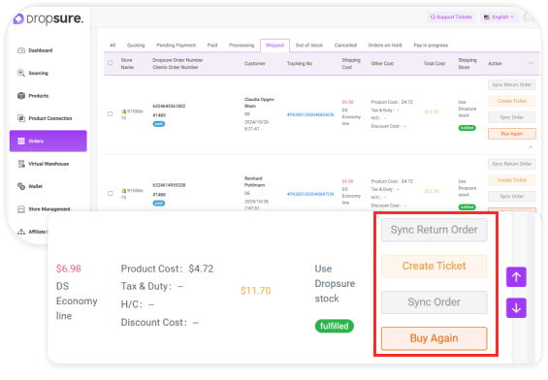The width and height of the screenshot is (548, 380).
Task: Click the paid badge on order #1488
Action: (159, 203)
